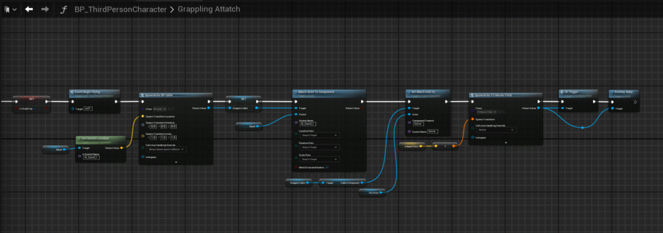Viewport: 663px width, 233px height.
Task: Edit Spawn Transform Rotation X value
Action: tap(153, 126)
